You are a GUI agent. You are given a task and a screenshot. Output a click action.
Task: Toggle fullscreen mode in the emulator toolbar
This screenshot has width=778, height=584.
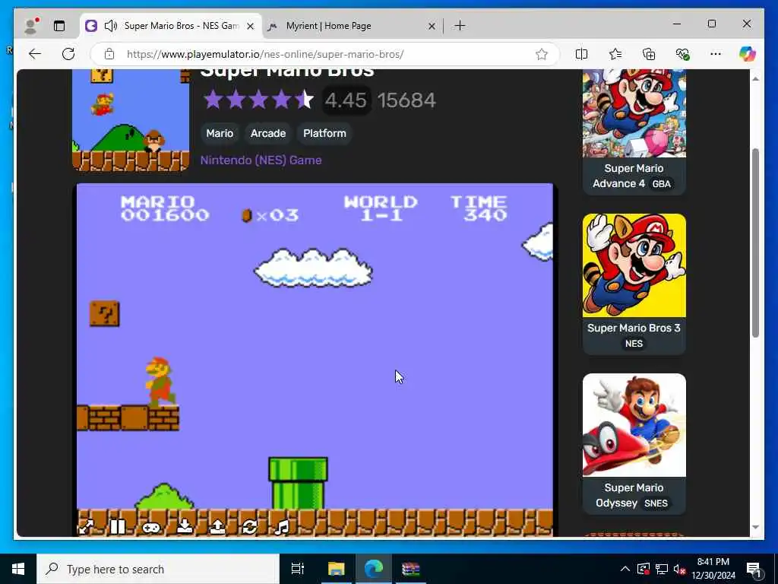pyautogui.click(x=86, y=526)
